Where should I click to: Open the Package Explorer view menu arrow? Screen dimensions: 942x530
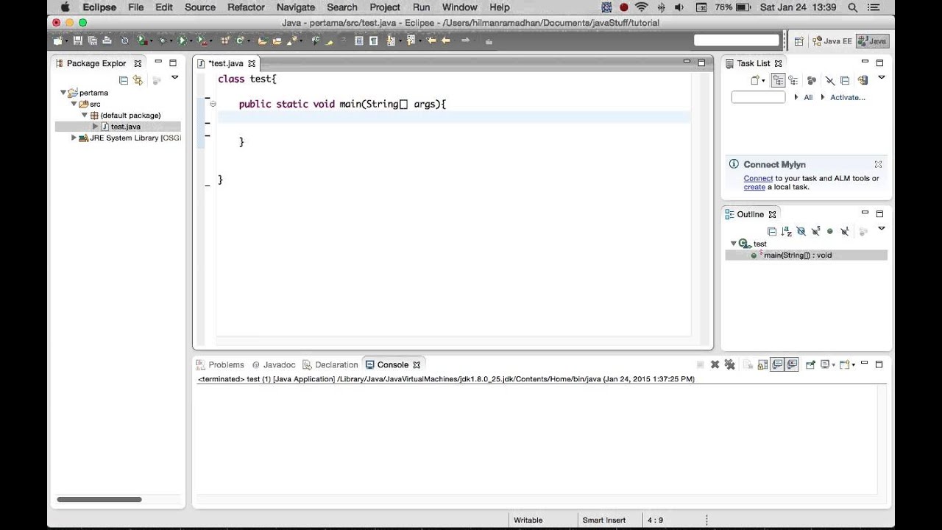pyautogui.click(x=174, y=77)
